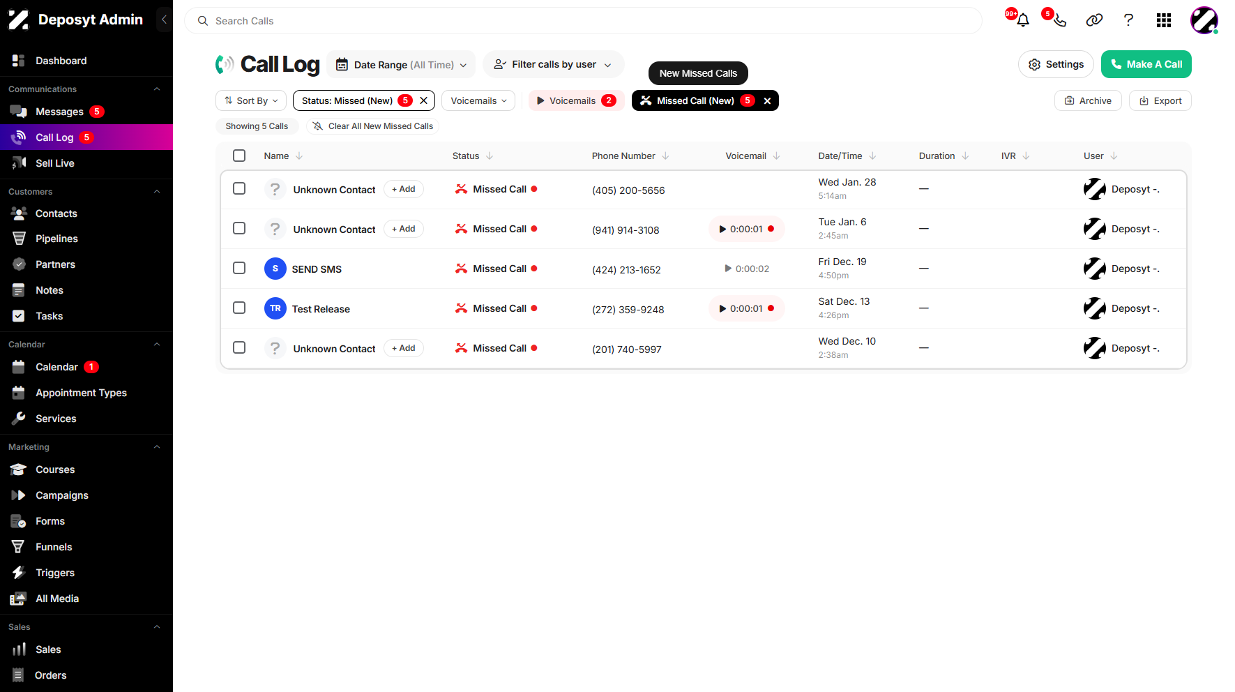The image size is (1235, 692).
Task: Collapse Communications sidebar section
Action: point(157,89)
